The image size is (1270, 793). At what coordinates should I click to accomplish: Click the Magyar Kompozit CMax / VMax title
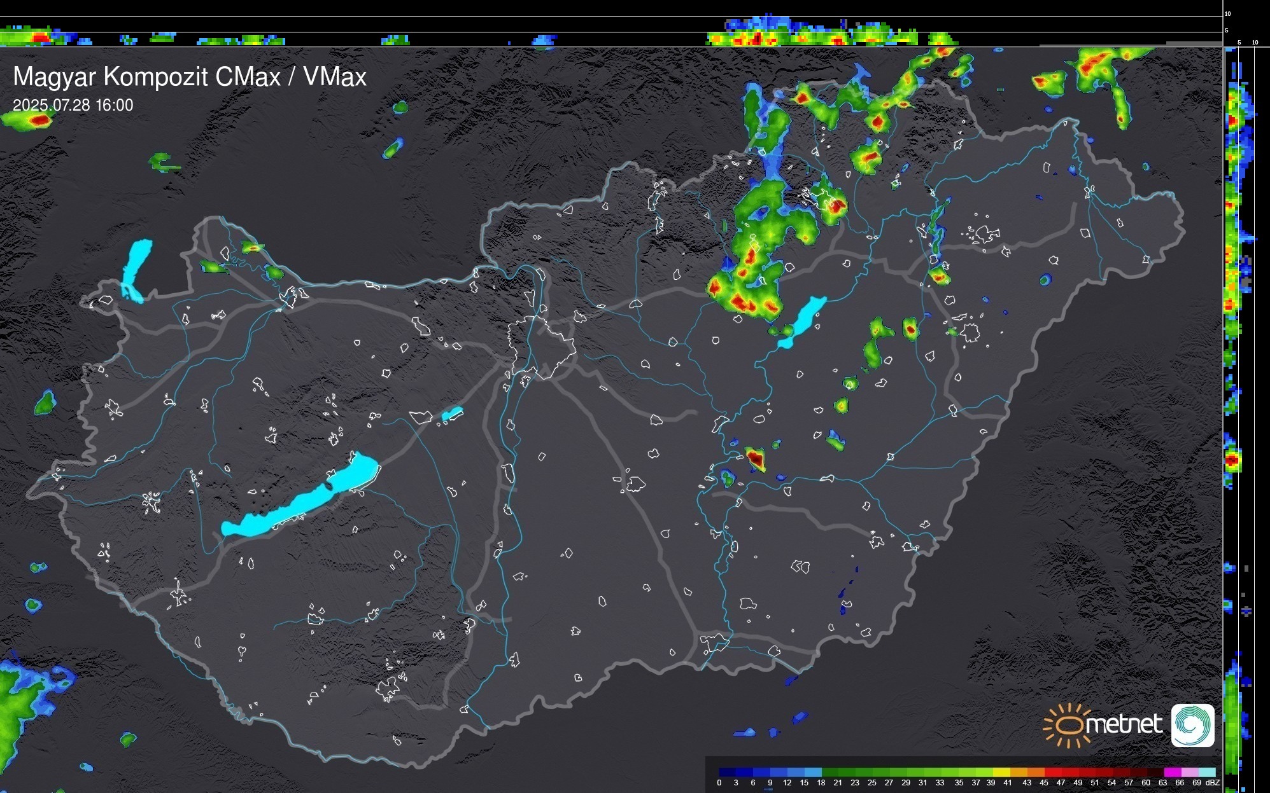click(190, 76)
